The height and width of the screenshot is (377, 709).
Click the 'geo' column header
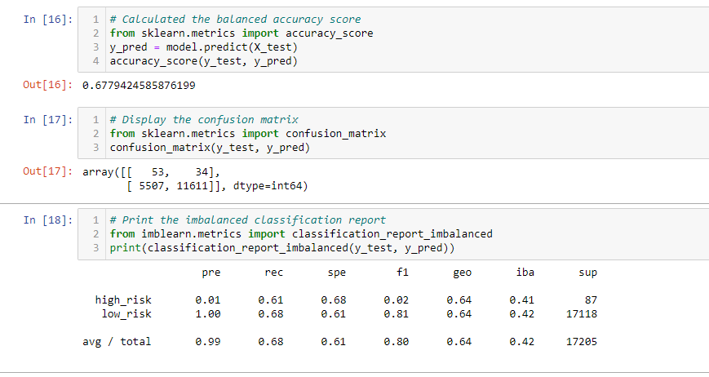(462, 273)
